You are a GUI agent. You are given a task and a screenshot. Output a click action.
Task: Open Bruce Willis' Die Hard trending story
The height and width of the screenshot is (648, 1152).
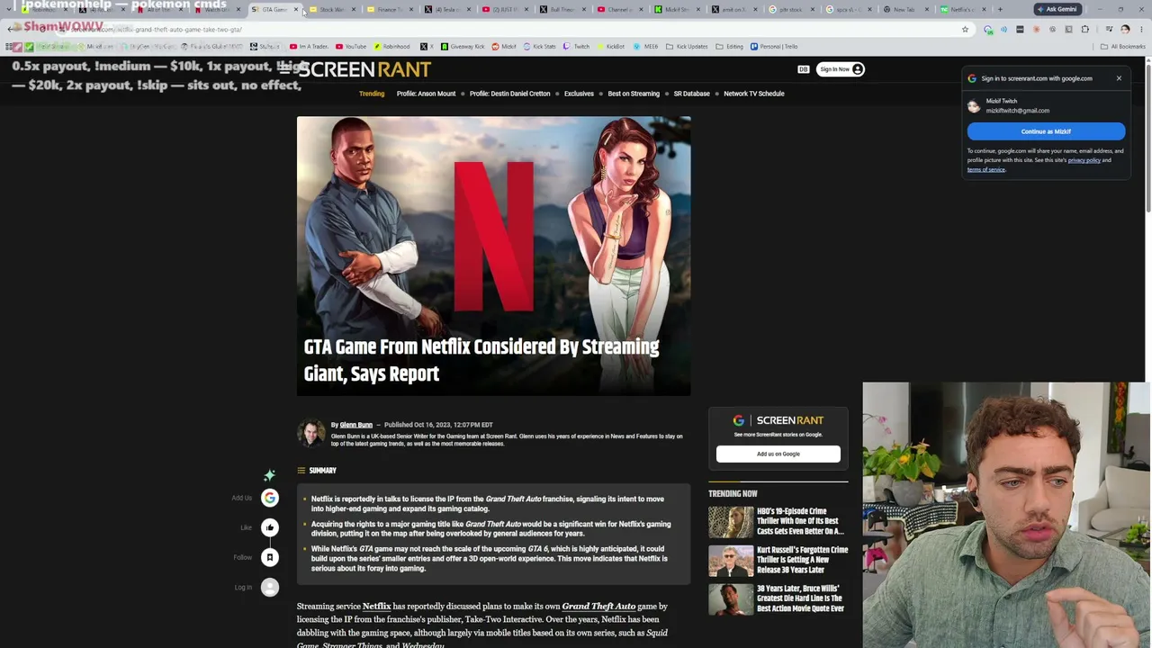coord(800,598)
